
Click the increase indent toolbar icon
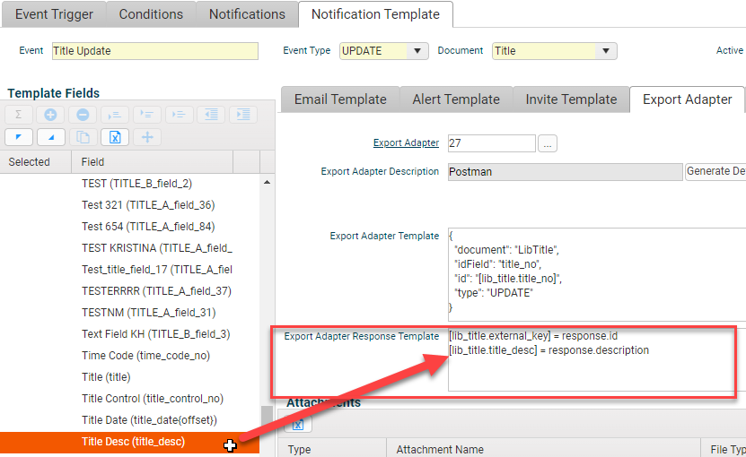point(242,115)
